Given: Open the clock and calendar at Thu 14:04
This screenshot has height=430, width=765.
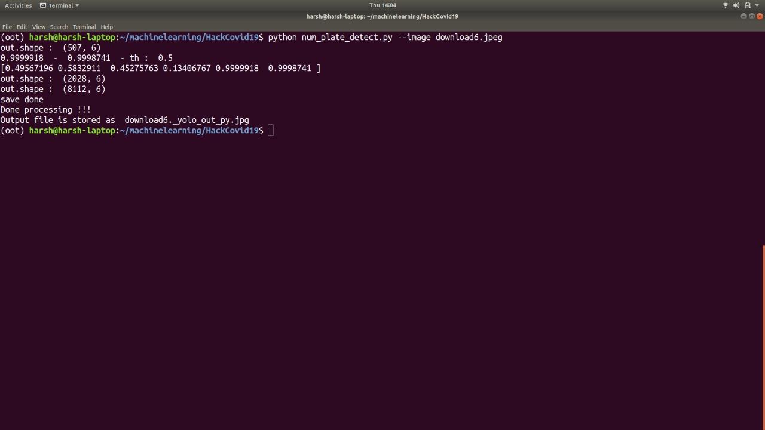Looking at the screenshot, I should [382, 5].
